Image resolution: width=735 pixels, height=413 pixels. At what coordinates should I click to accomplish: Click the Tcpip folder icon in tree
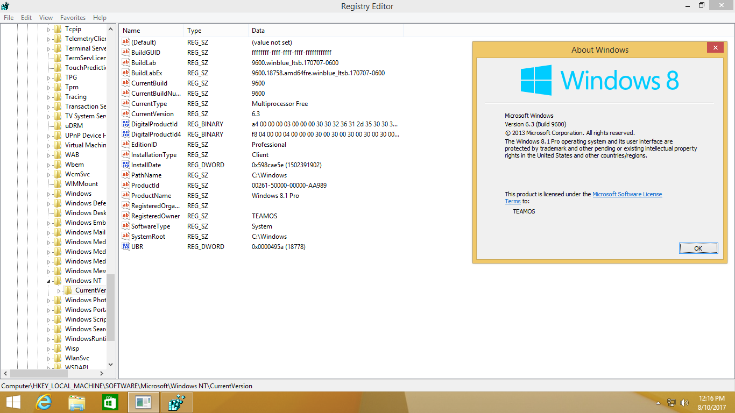point(58,29)
